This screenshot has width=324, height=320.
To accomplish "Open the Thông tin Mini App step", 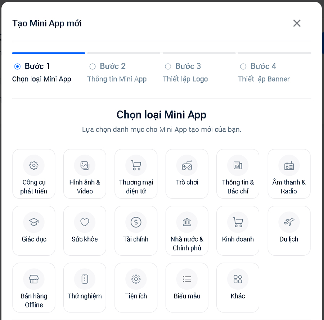I will 117,79.
